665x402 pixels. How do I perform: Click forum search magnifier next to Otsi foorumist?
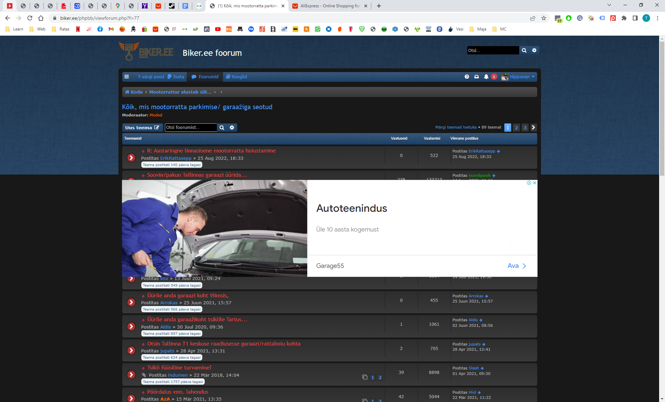pyautogui.click(x=222, y=128)
